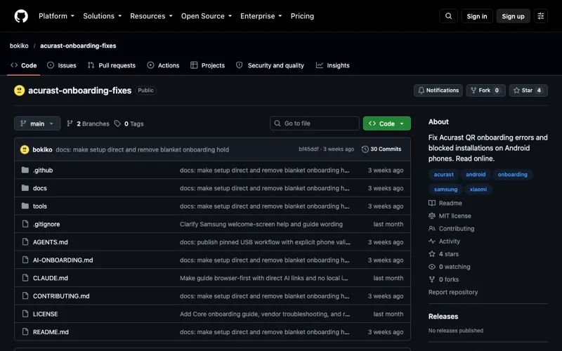
Task: Expand the Open Source menu
Action: point(207,16)
